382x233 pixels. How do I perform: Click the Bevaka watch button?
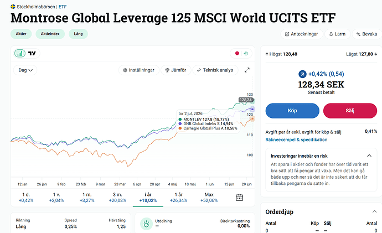tap(366, 34)
